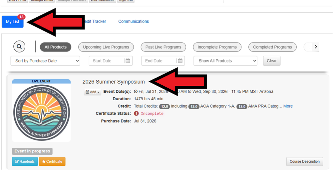Click the Incomplete status text
This screenshot has height=170, width=333.
[x=152, y=114]
